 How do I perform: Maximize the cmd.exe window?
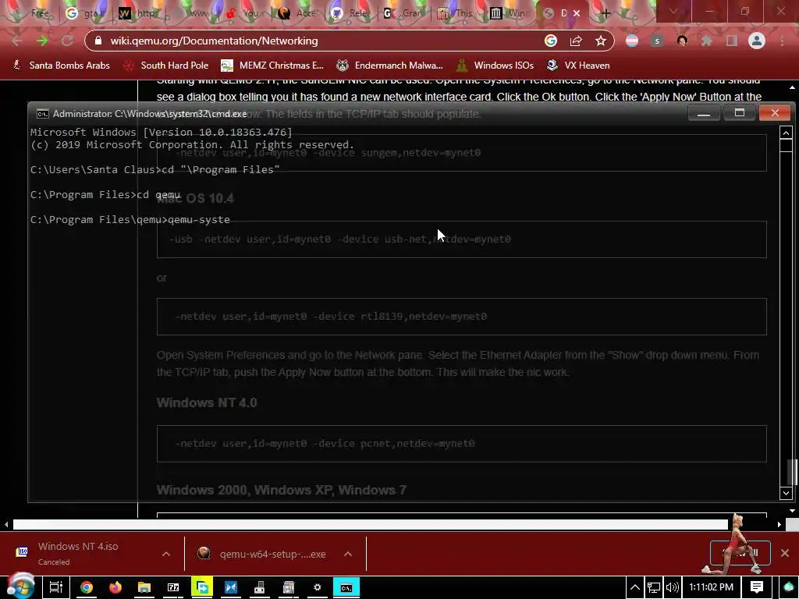point(740,113)
